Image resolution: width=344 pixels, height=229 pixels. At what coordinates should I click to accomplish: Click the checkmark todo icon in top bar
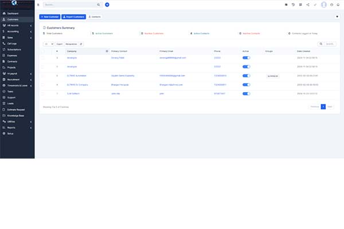click(315, 5)
